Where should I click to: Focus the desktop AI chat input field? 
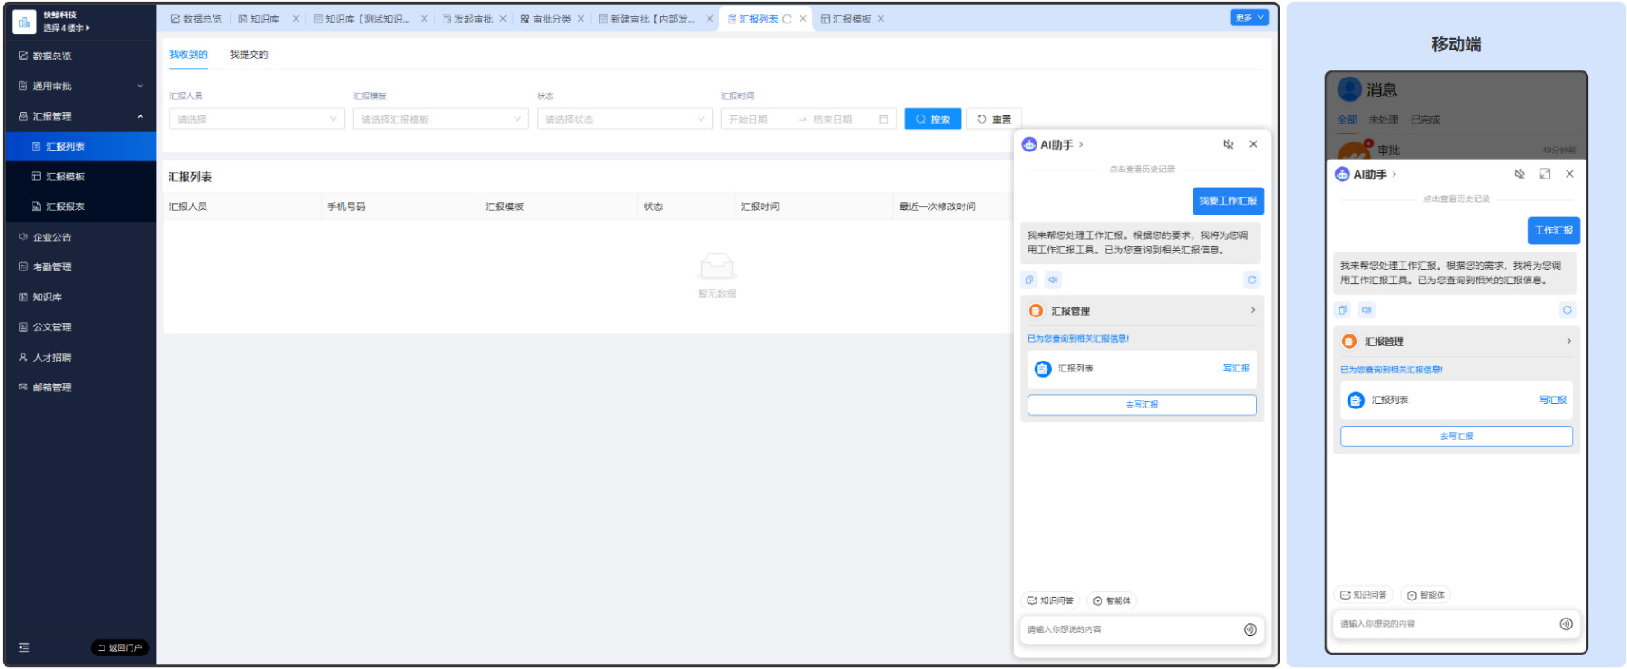pos(1131,629)
